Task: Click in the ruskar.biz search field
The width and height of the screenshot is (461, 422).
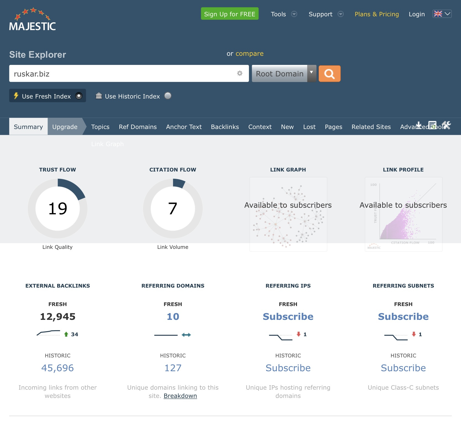Action: [x=129, y=73]
